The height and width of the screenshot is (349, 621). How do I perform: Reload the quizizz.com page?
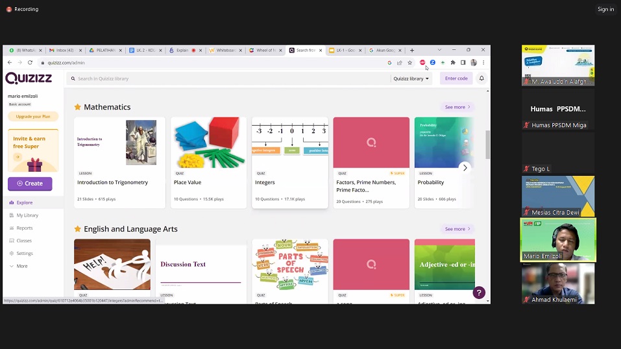tap(30, 62)
